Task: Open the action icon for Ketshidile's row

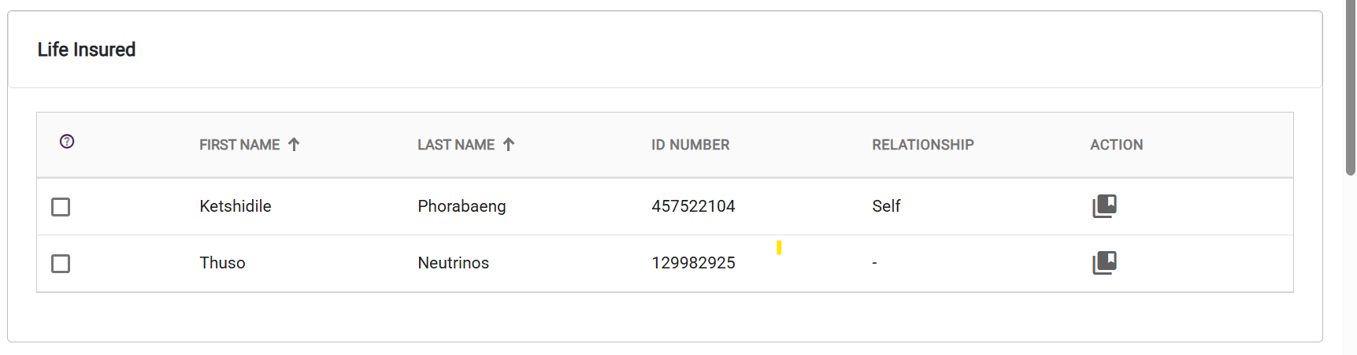Action: coord(1104,206)
